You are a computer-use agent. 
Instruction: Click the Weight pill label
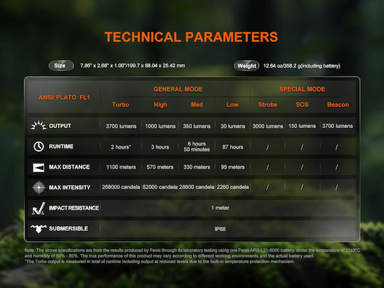pyautogui.click(x=246, y=65)
